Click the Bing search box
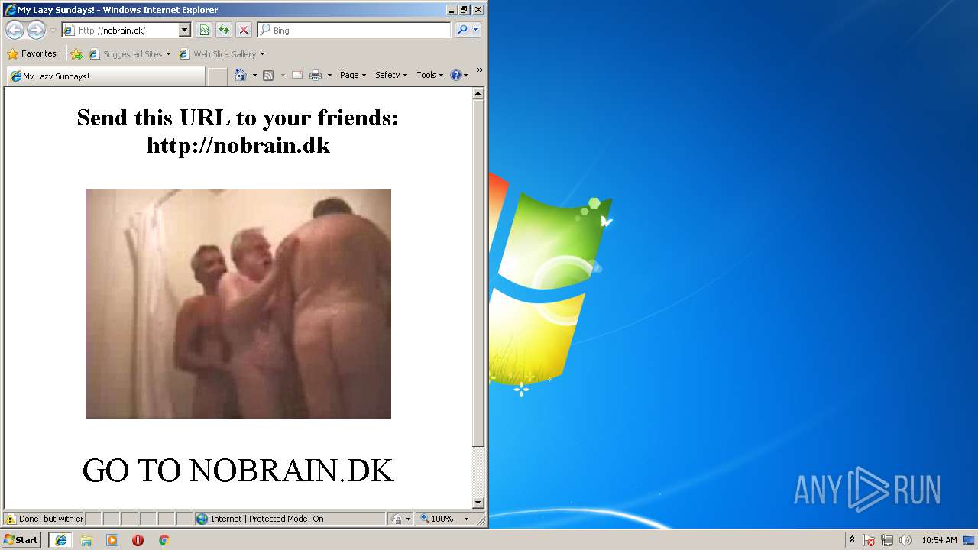978x550 pixels. [355, 30]
